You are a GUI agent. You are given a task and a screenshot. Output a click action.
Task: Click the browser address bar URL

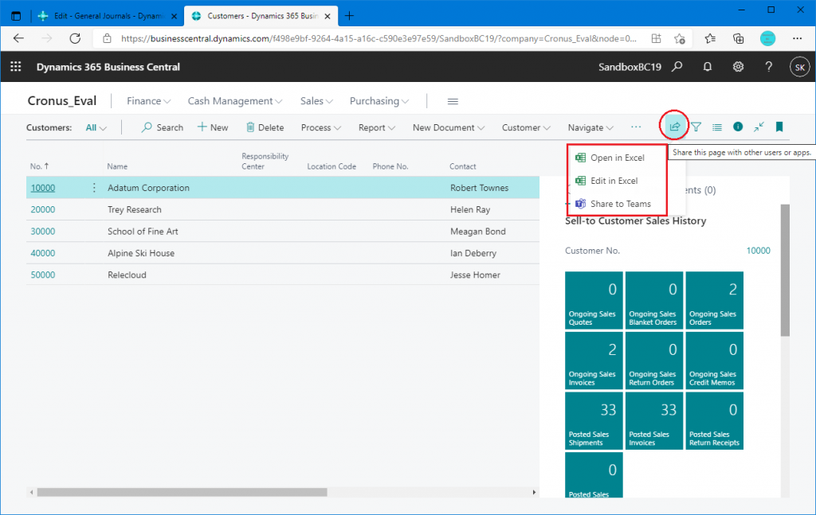tap(379, 38)
